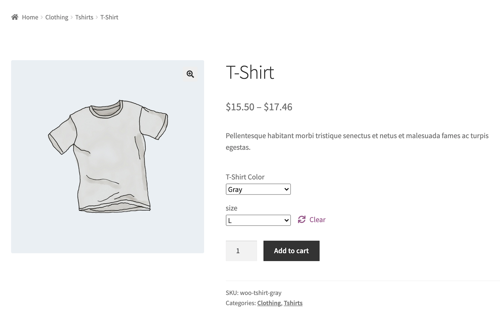Image resolution: width=500 pixels, height=325 pixels.
Task: Click the chevron separator after Clothing breadcrumb
Action: click(x=72, y=17)
